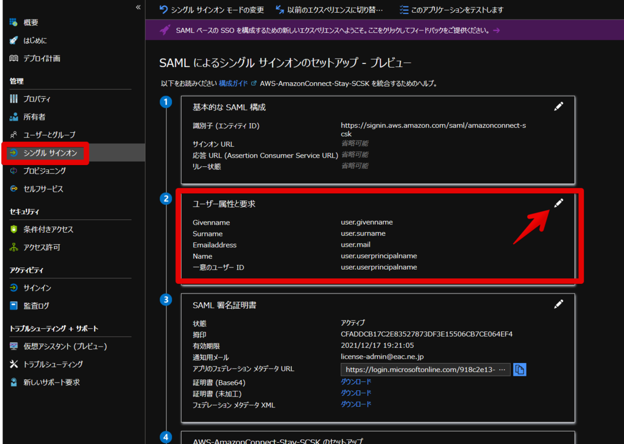Open サインイン under アクティビティ
The image size is (624, 444).
click(x=37, y=288)
